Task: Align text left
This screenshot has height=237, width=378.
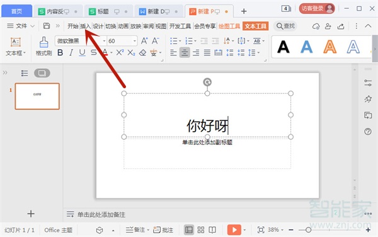Action: (x=173, y=52)
